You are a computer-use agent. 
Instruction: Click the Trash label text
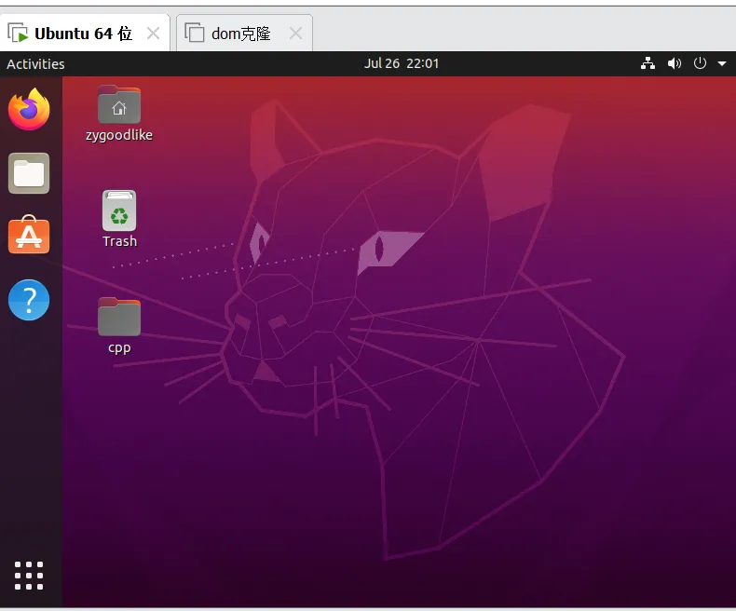pos(119,241)
